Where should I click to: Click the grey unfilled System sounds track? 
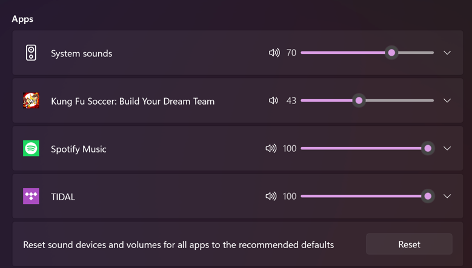click(416, 53)
